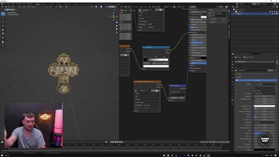Toggle X-ray mode in viewport header
Screen dimensions: 279x157
[106, 7]
